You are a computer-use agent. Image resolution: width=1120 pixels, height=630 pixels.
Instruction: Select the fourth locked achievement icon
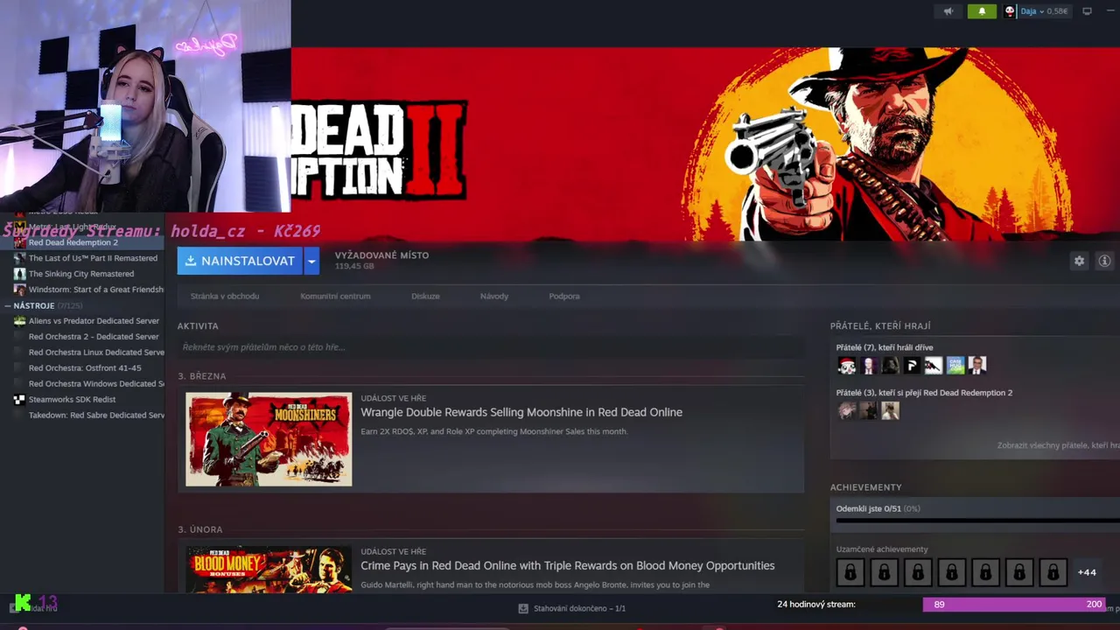point(952,572)
